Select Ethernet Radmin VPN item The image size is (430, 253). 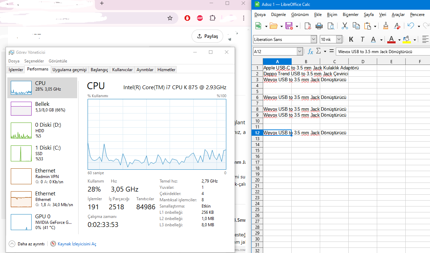(42, 176)
